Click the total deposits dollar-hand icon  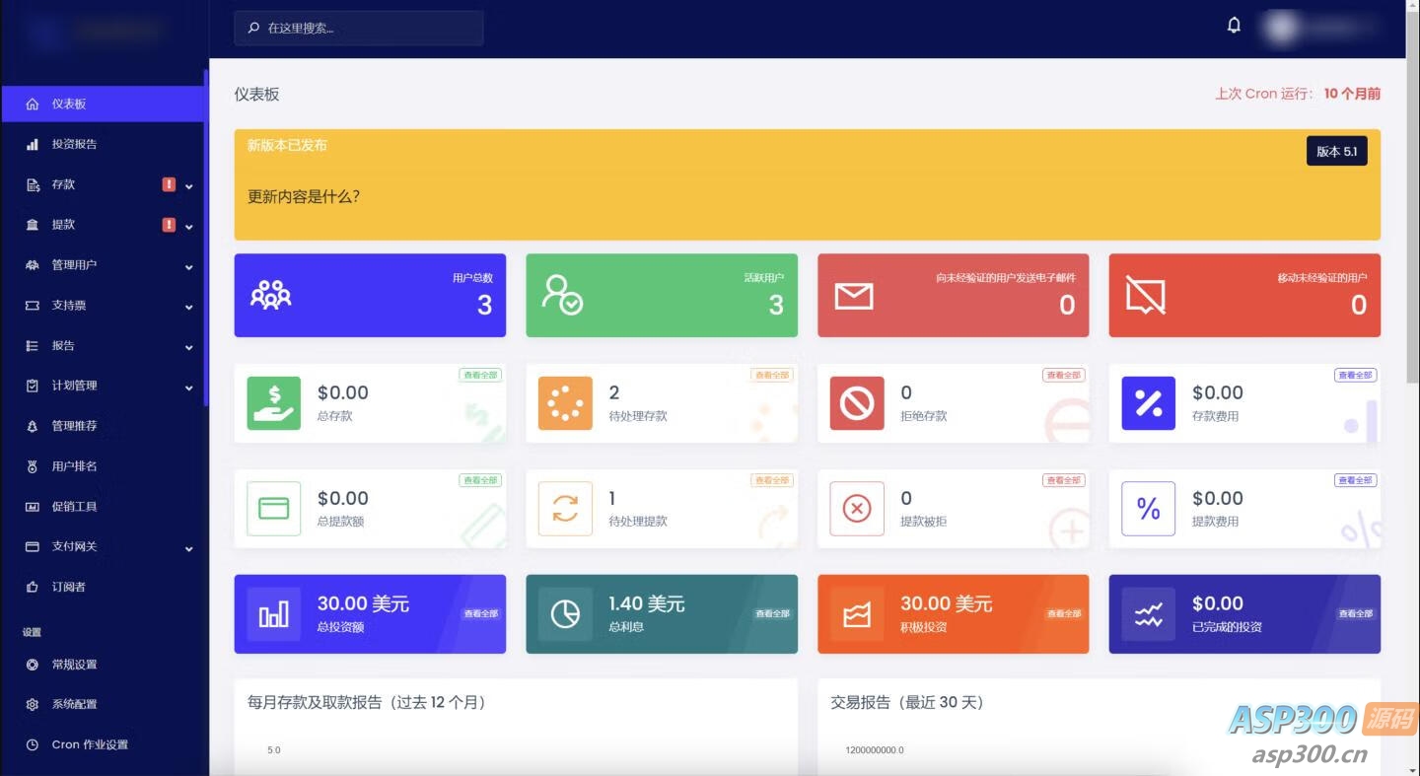tap(273, 403)
